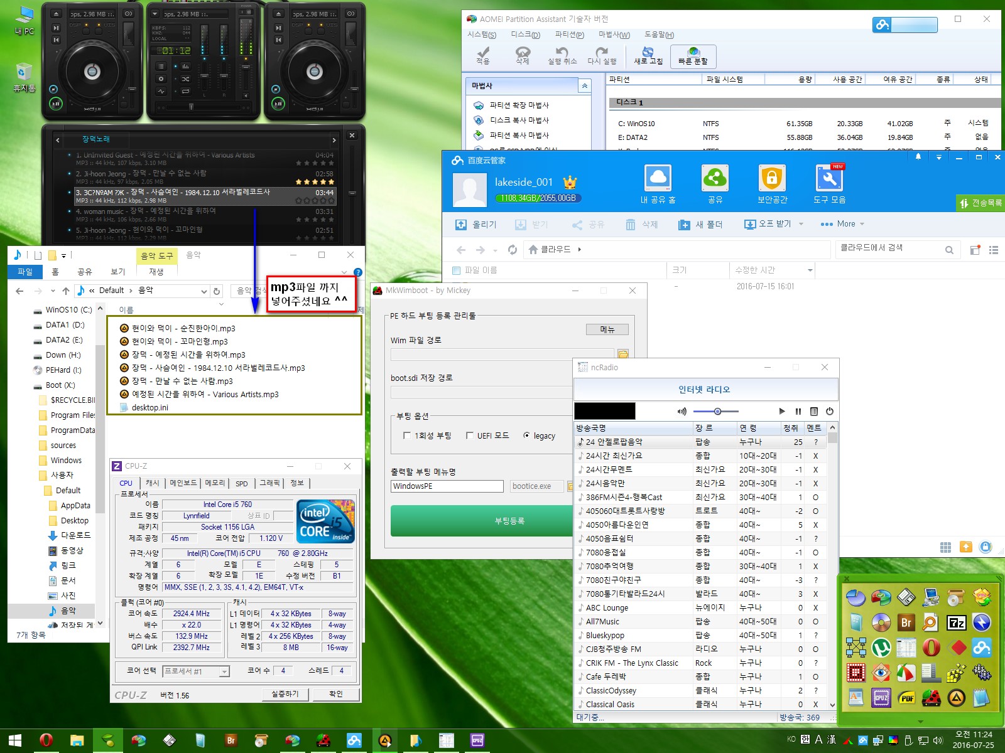The width and height of the screenshot is (1005, 753).
Task: Click 확인 in CPU-Z
Action: [x=335, y=694]
